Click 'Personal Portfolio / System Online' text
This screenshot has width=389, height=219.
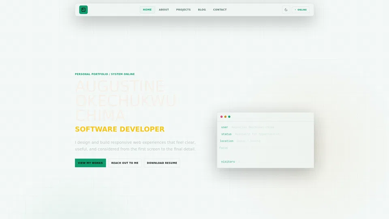105,74
